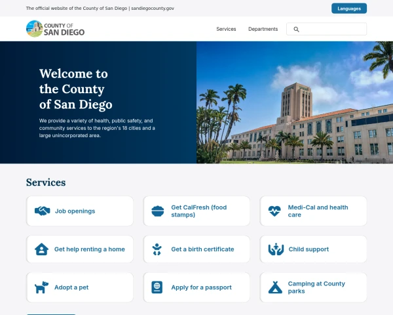
Task: Open the Departments menu in header
Action: click(263, 29)
